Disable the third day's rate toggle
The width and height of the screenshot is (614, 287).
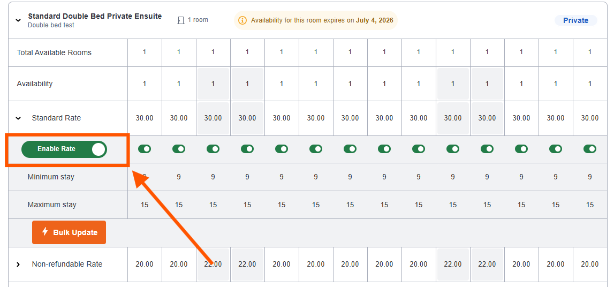[x=213, y=149]
